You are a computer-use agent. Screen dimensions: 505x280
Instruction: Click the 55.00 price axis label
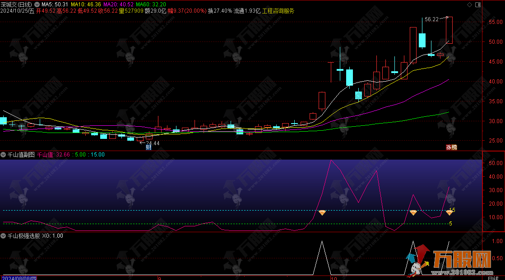[496, 22]
